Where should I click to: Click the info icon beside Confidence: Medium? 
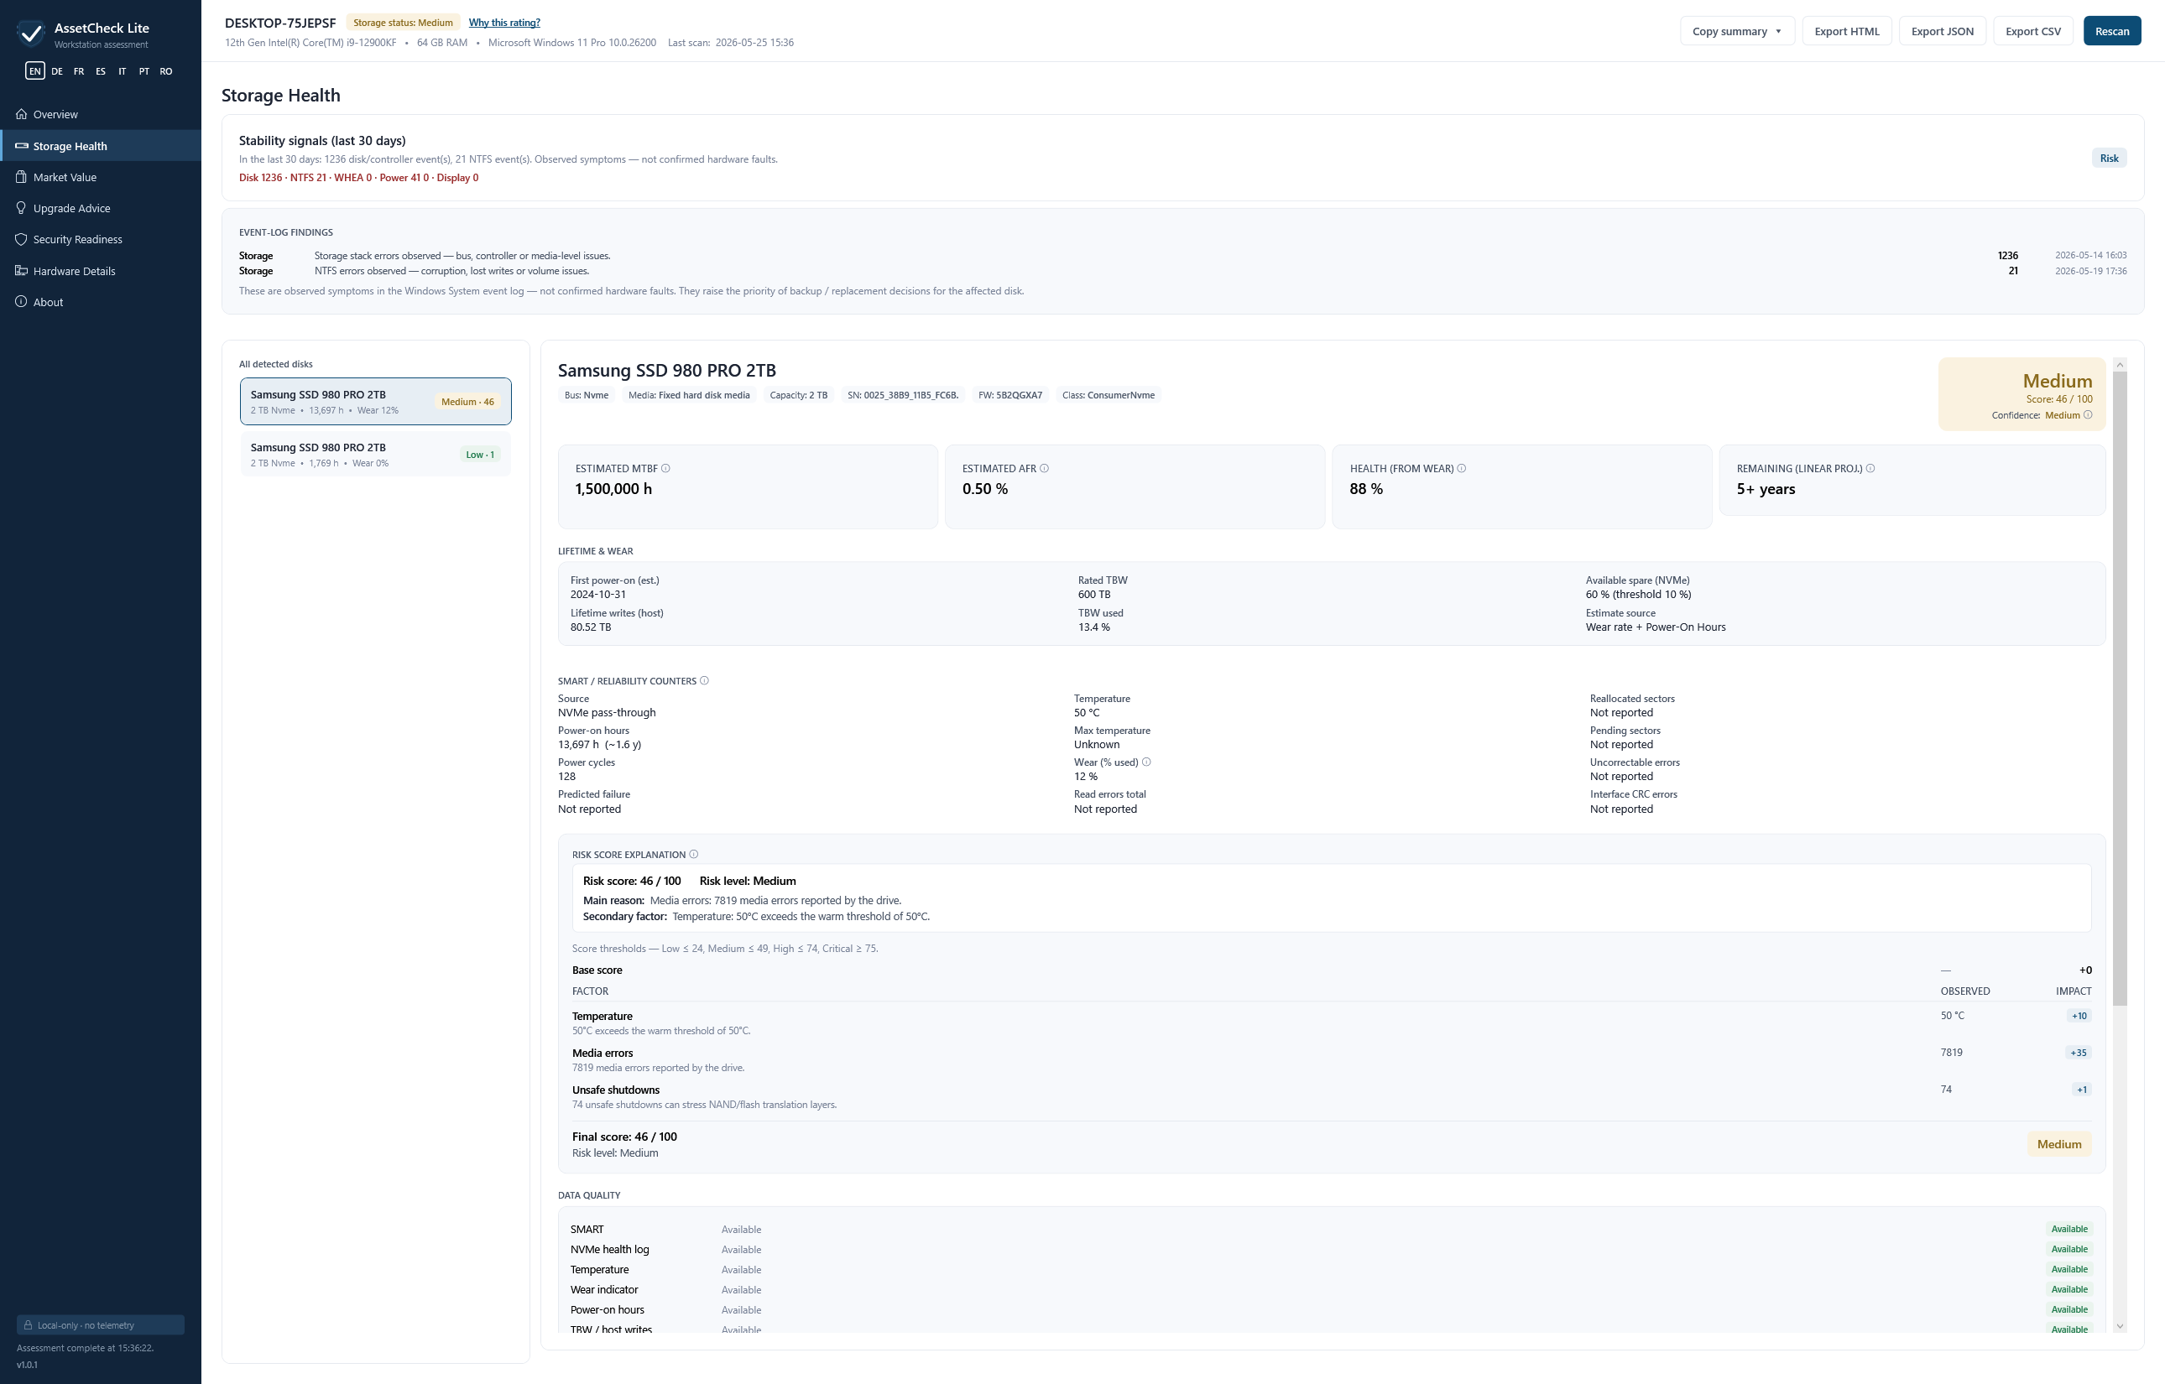pyautogui.click(x=2088, y=415)
